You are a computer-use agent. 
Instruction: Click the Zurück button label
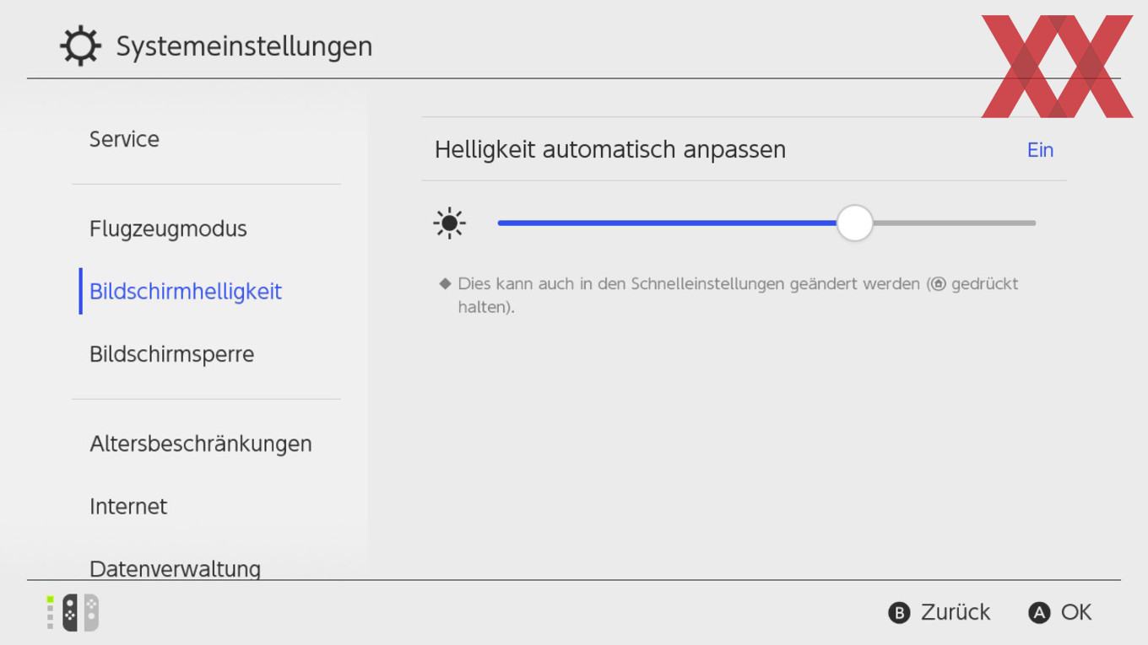956,612
